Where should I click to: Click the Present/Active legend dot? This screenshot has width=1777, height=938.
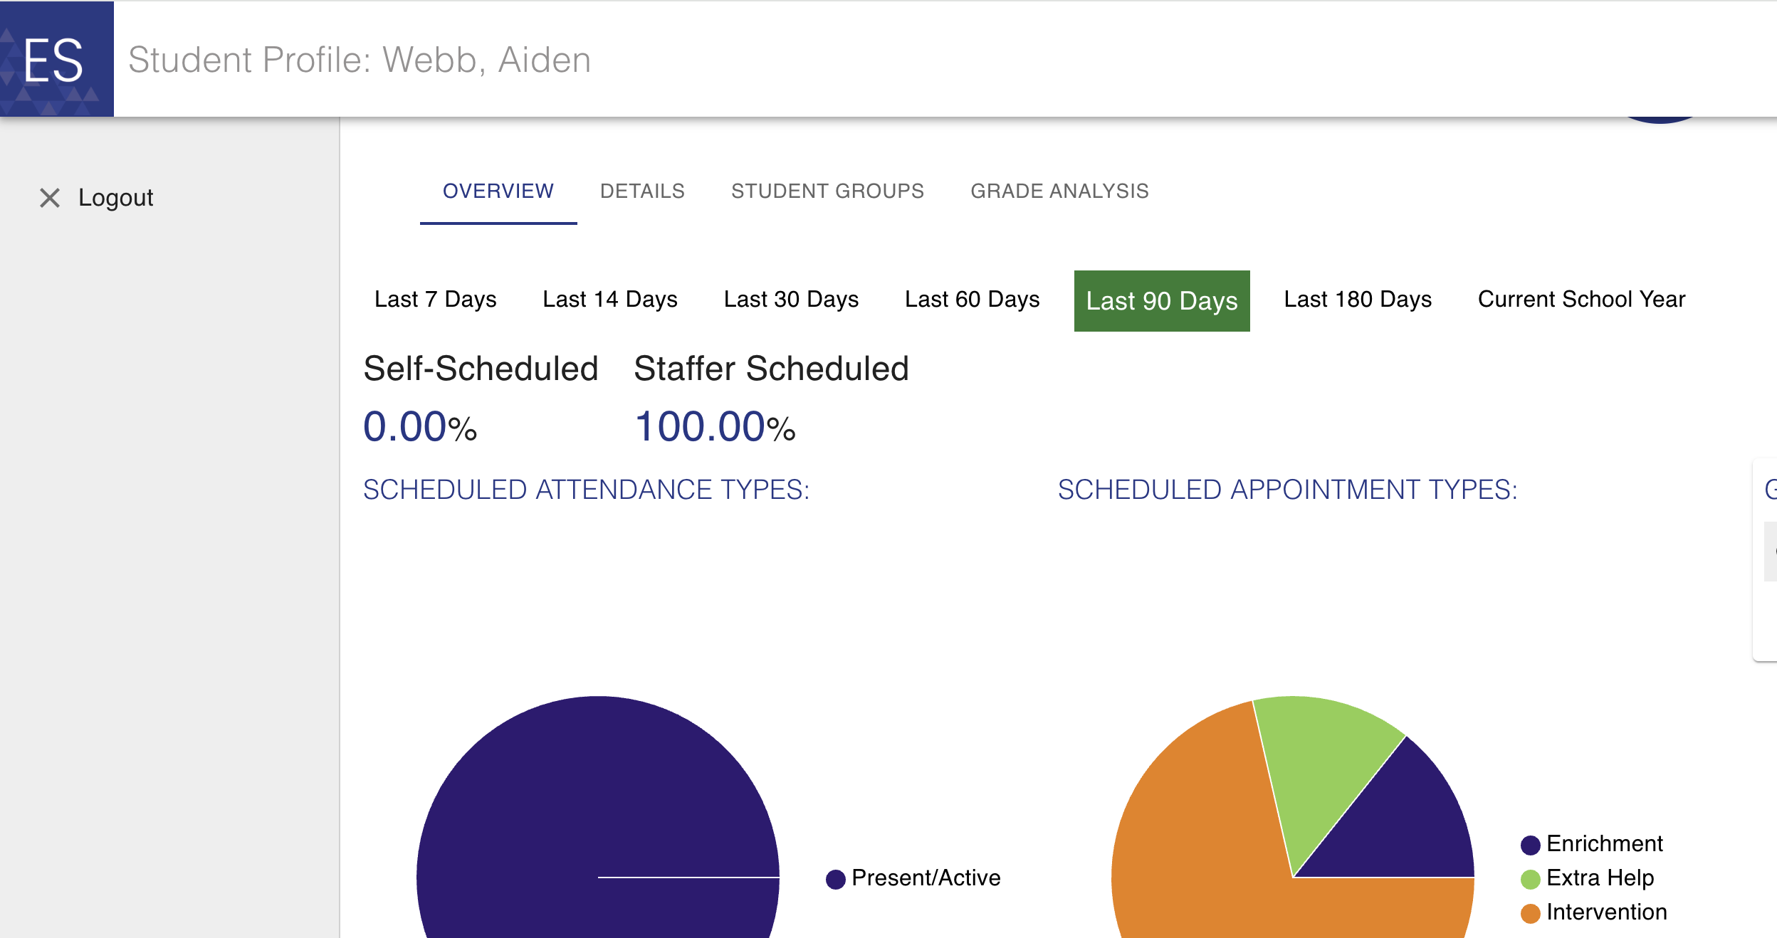pos(835,879)
